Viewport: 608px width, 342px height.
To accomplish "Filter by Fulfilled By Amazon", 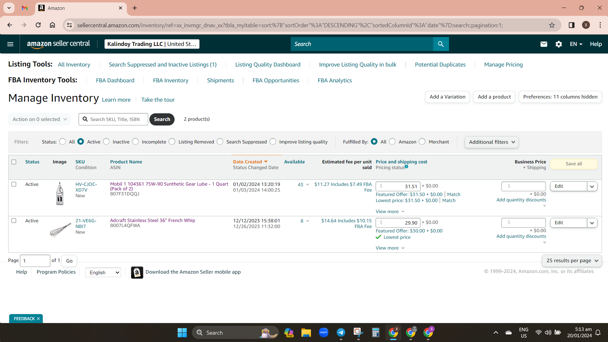I will 392,142.
